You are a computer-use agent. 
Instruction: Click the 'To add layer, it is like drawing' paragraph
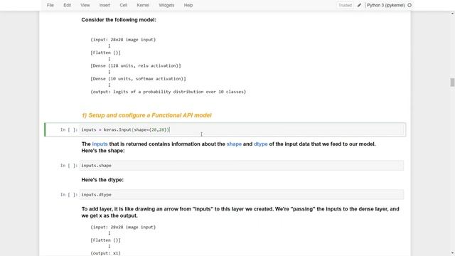[x=240, y=212]
